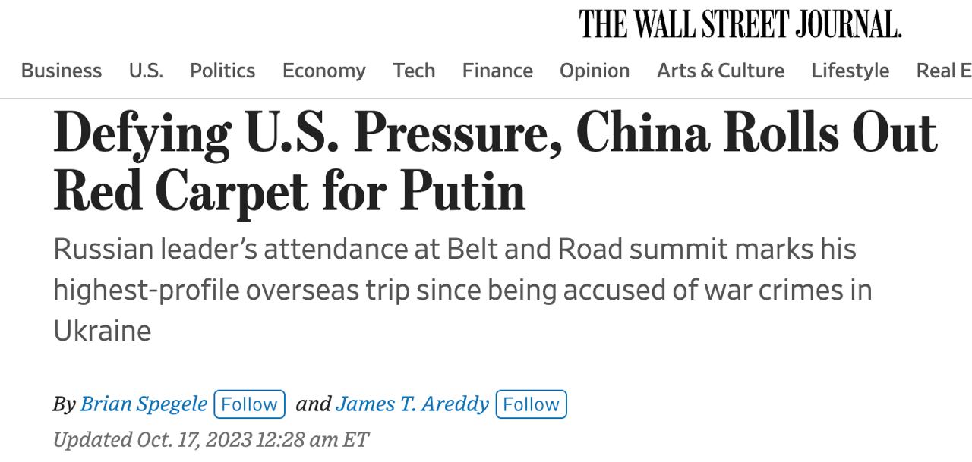Viewport: 972px width, 462px height.
Task: Switch to the Opinion section
Action: point(595,71)
